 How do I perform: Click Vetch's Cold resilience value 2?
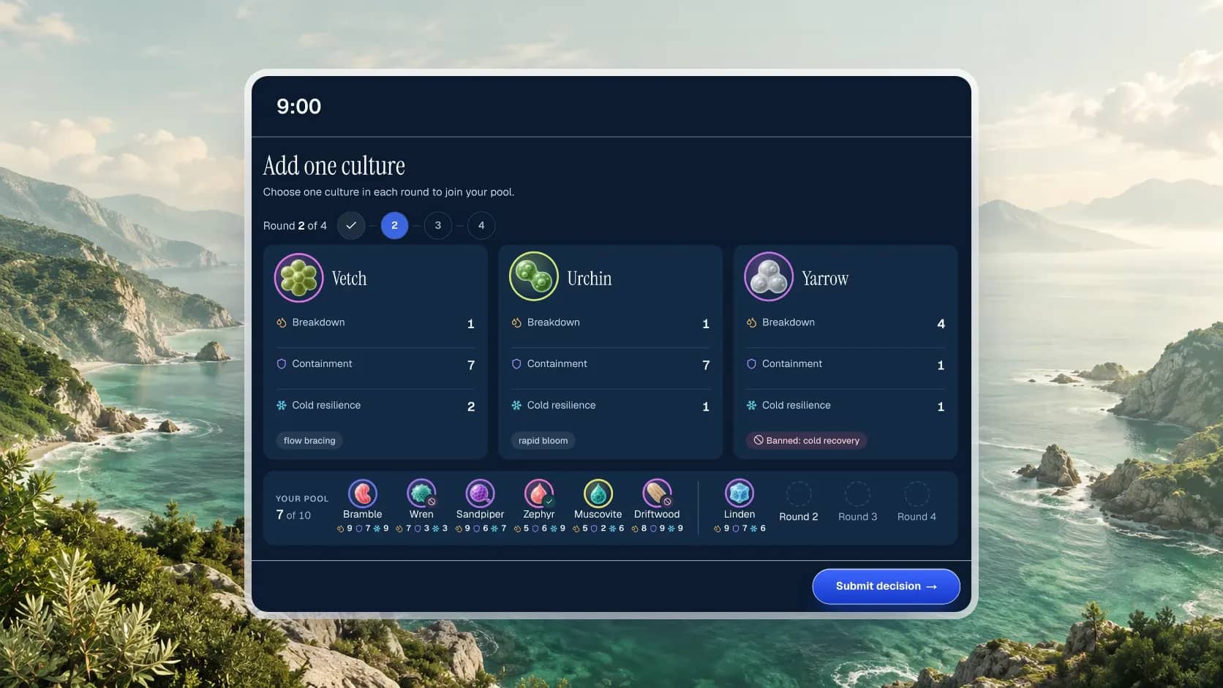[471, 407]
